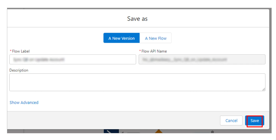
Task: Switch to the A New Flow tab
Action: [156, 38]
